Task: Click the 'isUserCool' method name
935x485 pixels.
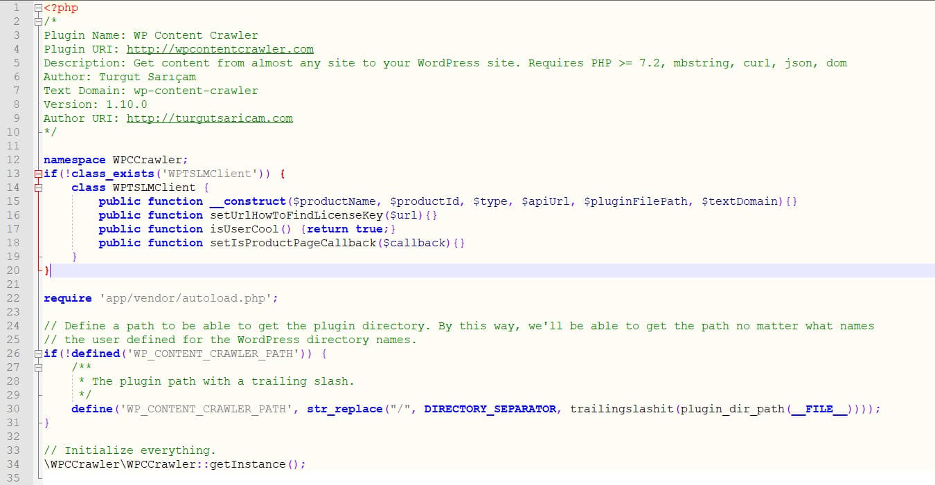Action: [x=244, y=229]
